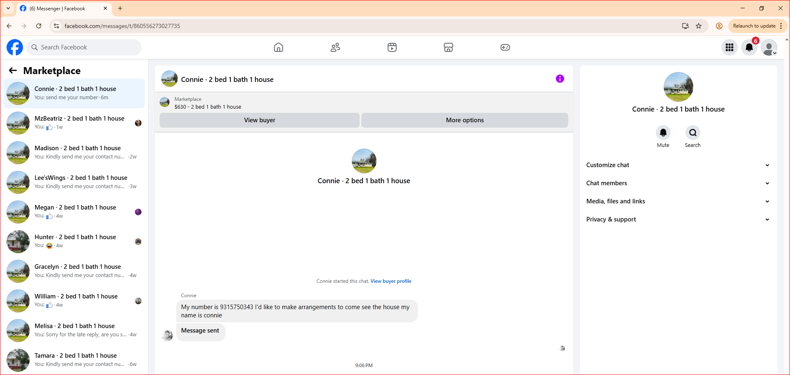Image resolution: width=790 pixels, height=375 pixels.
Task: Go back using the Marketplace back arrow
Action: pyautogui.click(x=13, y=71)
